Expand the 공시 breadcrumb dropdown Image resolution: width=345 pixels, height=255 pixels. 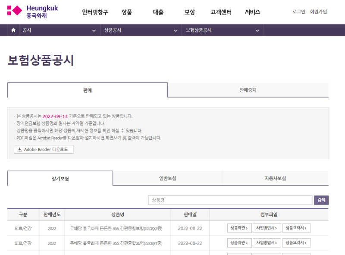(x=60, y=30)
